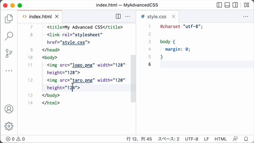Open the Explorer view in activity bar
The height and width of the screenshot is (143, 254).
pyautogui.click(x=9, y=19)
